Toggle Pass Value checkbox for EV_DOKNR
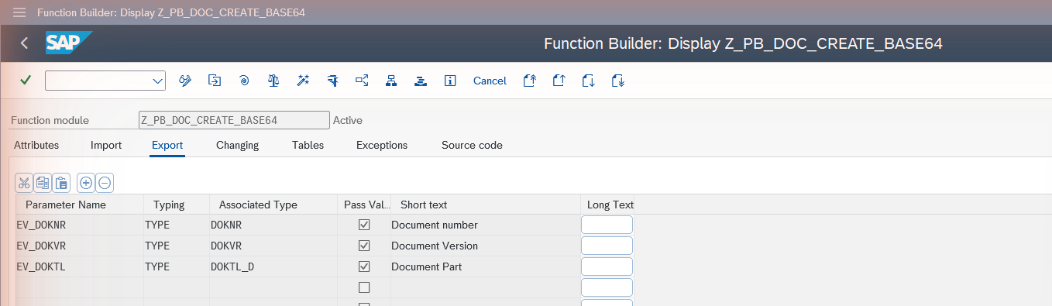The image size is (1052, 306). [364, 225]
